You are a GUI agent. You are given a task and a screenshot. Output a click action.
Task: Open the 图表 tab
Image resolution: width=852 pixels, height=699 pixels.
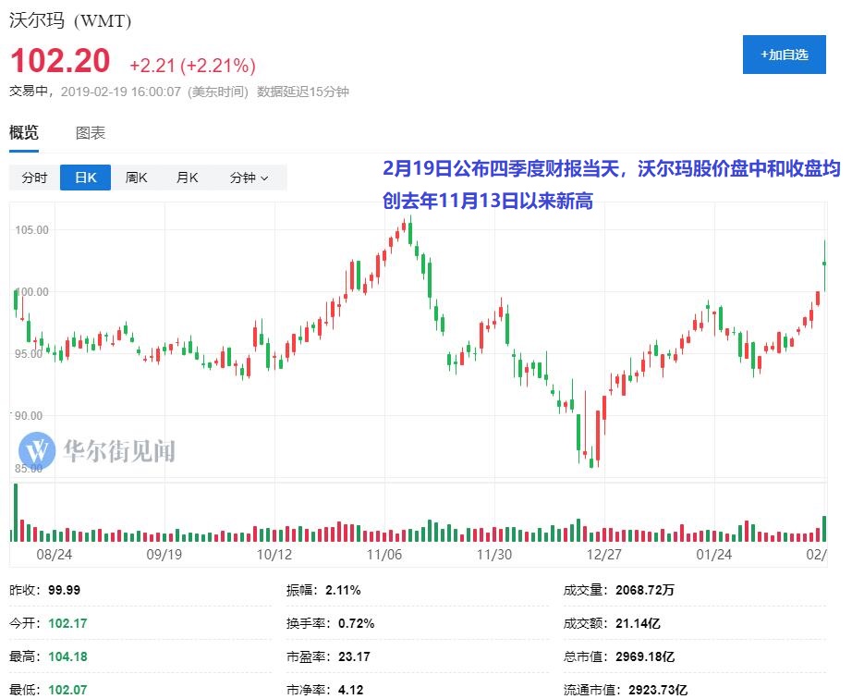[91, 133]
